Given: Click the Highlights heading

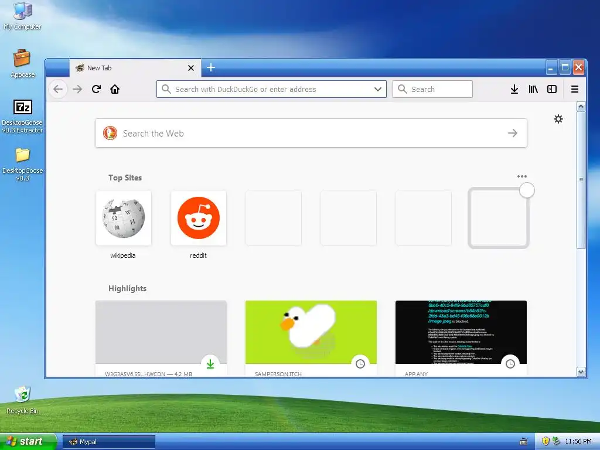Looking at the screenshot, I should [x=127, y=288].
